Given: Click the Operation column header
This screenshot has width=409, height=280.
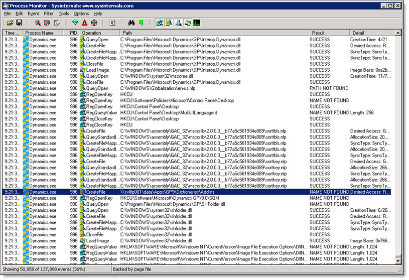Looking at the screenshot, I should pyautogui.click(x=99, y=33).
